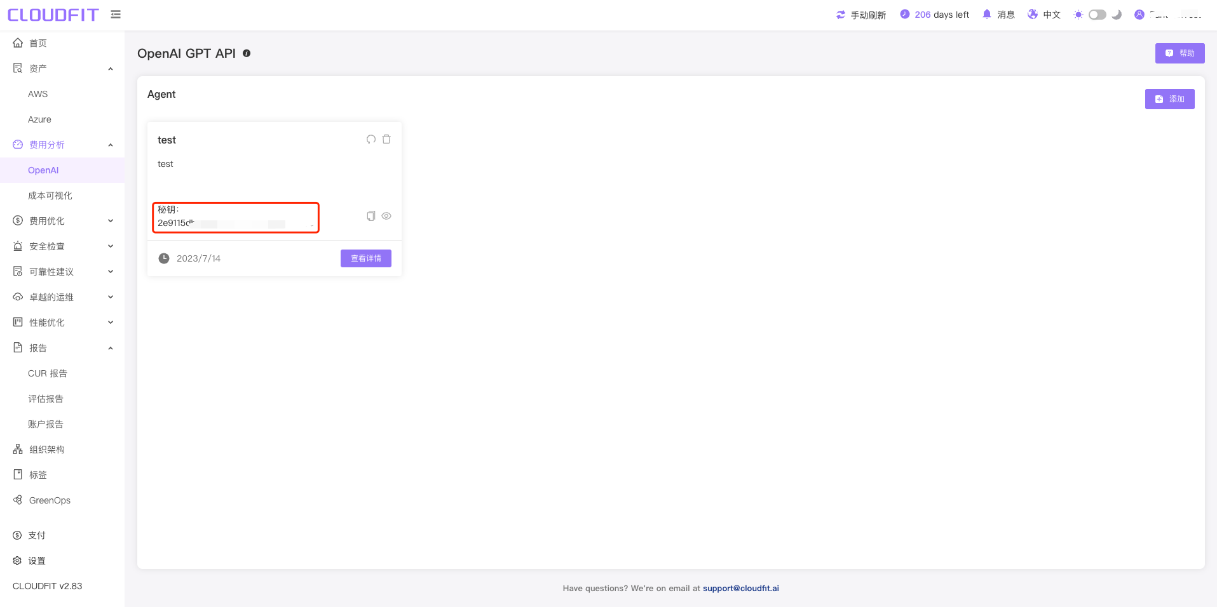The height and width of the screenshot is (607, 1217).
Task: Click the clock icon beside 2023/7/14
Action: [x=164, y=258]
